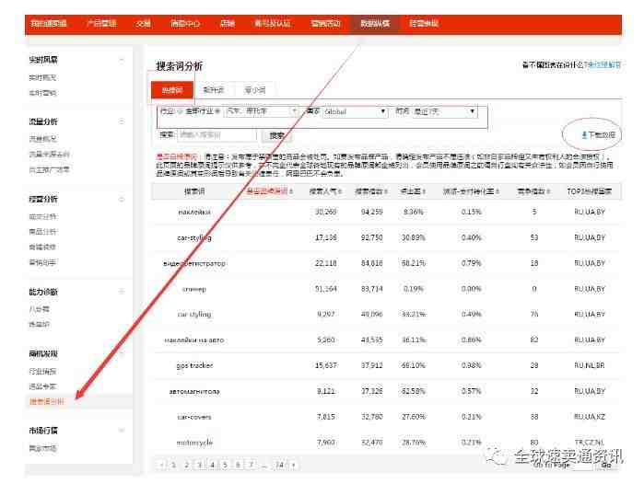Click the search word motorcycle
The width and height of the screenshot is (644, 484).
click(x=194, y=443)
